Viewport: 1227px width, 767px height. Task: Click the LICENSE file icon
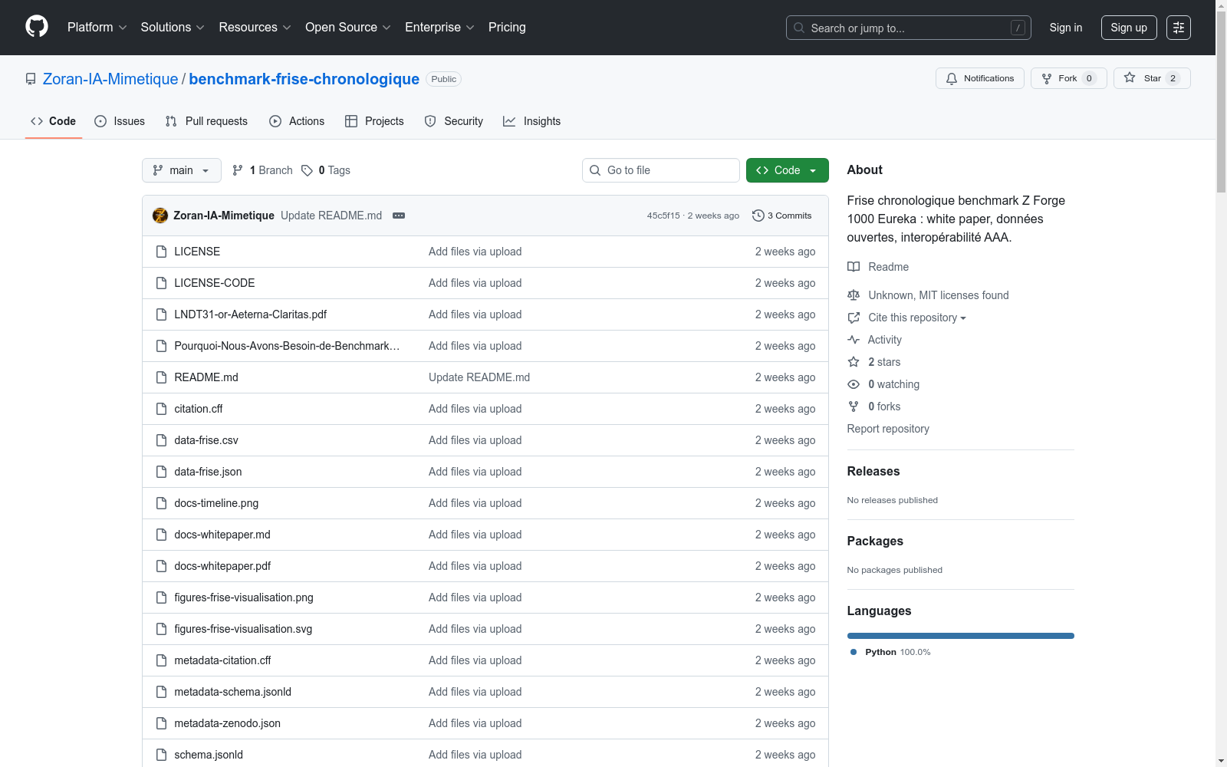tap(161, 252)
